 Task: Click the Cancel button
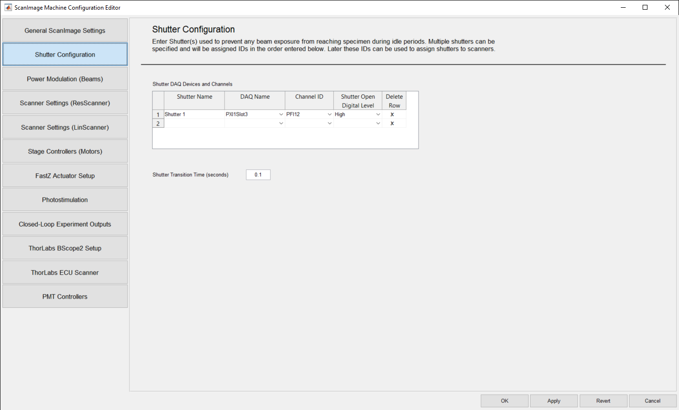(653, 401)
